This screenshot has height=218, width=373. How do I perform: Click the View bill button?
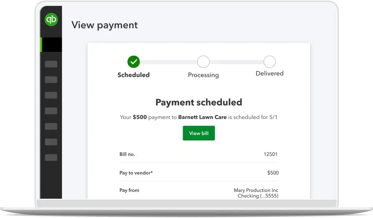(x=199, y=133)
